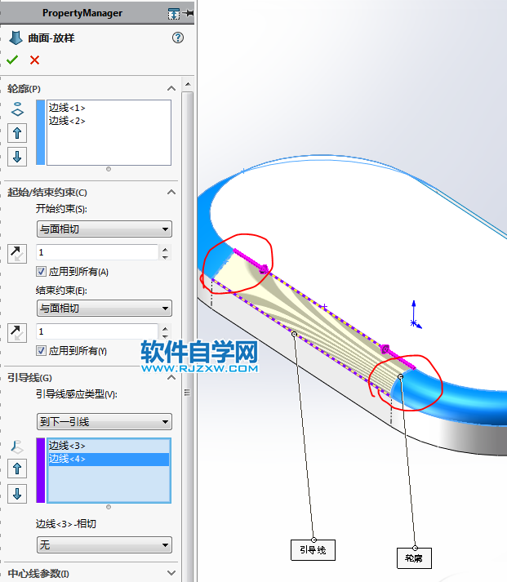Image resolution: width=507 pixels, height=582 pixels.
Task: Open 引导线感应类型 dropdown 到下一引线
Action: (x=104, y=422)
